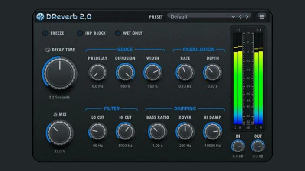Click the OUT gain knob

click(x=258, y=146)
